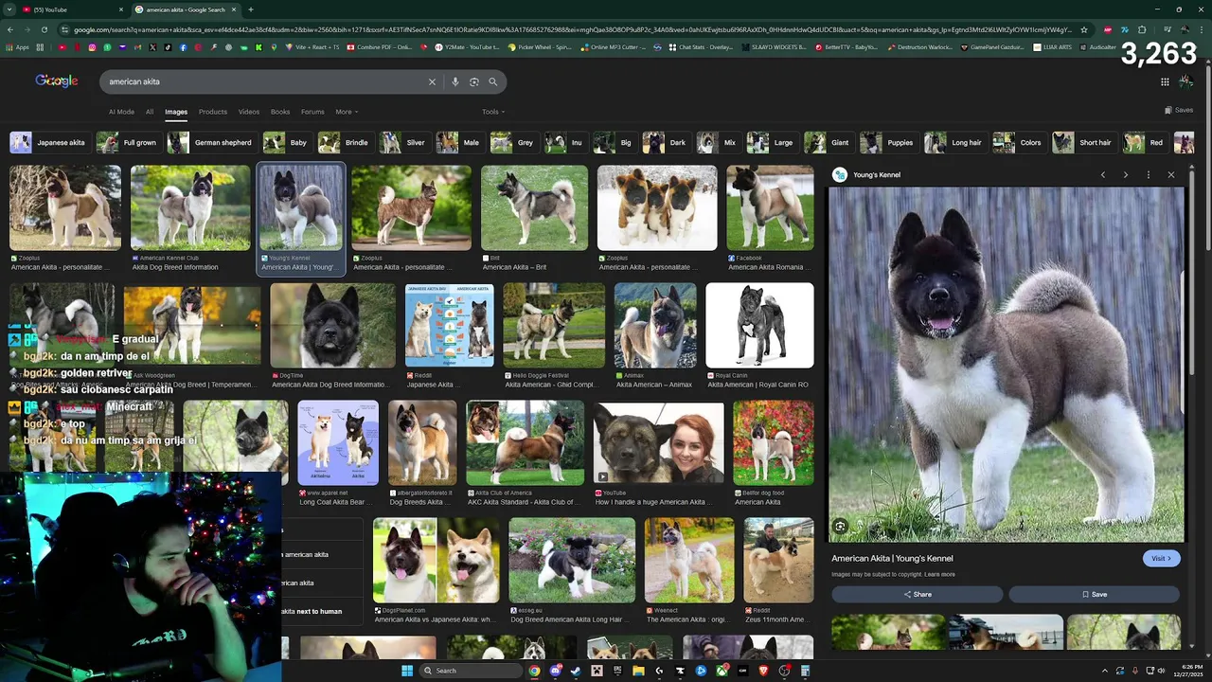Filter by Colors chip

coord(1019,143)
